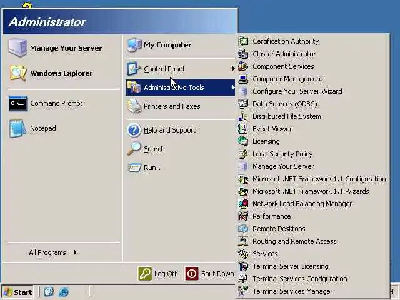The image size is (400, 300).
Task: Open Computer Management icon
Action: click(243, 79)
